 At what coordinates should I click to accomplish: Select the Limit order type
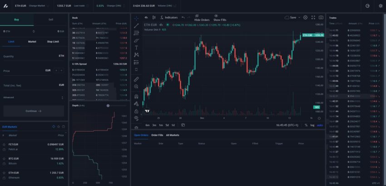11,42
